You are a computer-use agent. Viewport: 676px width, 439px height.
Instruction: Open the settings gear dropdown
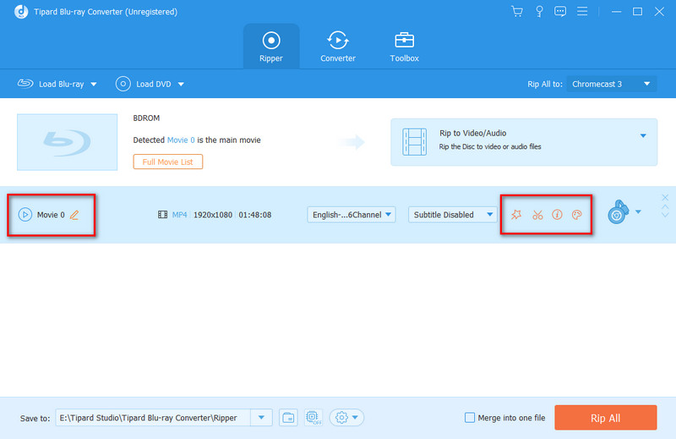pyautogui.click(x=346, y=417)
